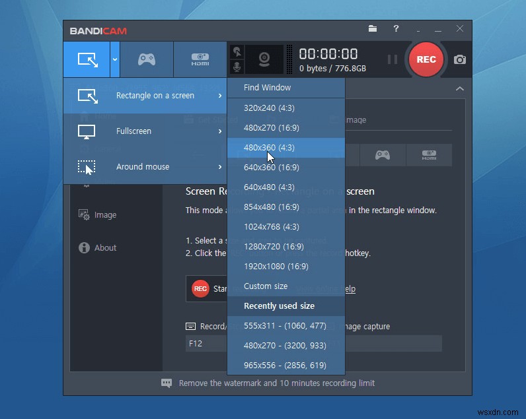Open the output folder icon
This screenshot has width=526, height=419.
372,29
